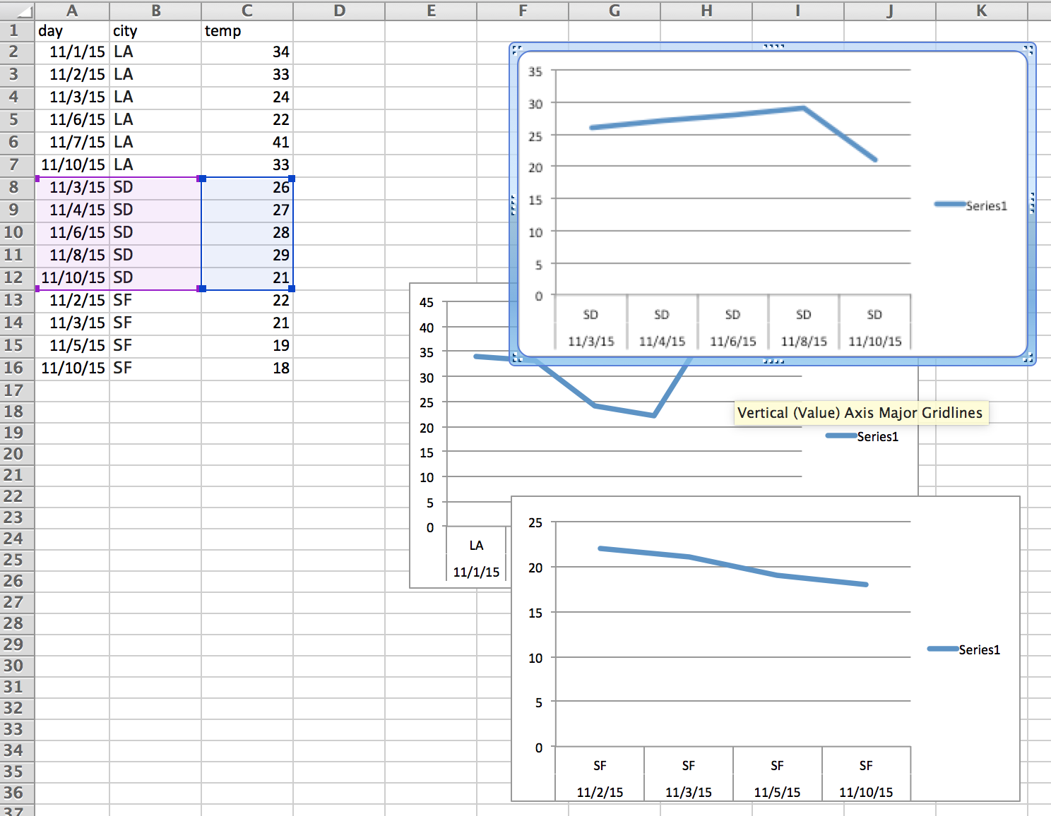
Task: Click the 'city' header cell
Action: click(155, 31)
